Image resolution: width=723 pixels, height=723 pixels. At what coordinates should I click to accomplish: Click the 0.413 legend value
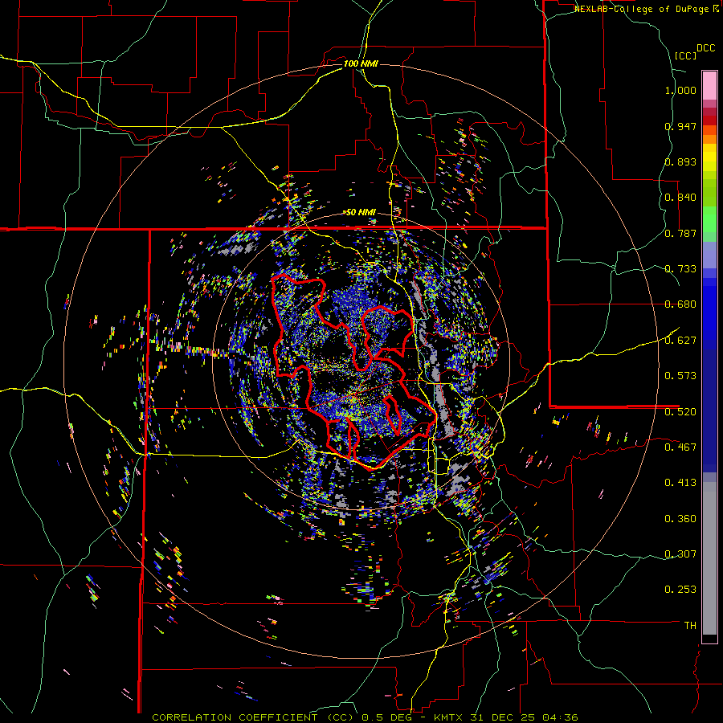click(x=680, y=483)
